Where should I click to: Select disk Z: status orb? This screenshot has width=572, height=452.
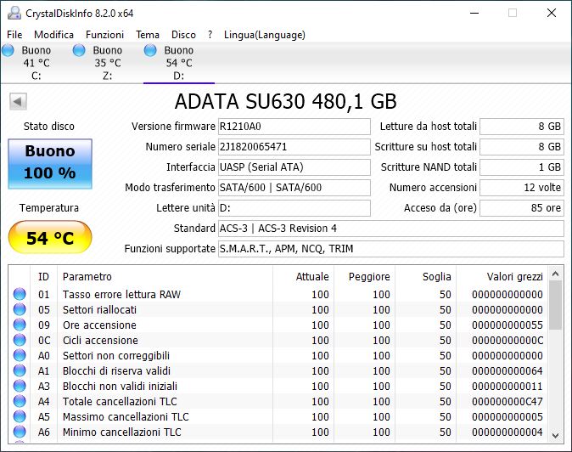pyautogui.click(x=79, y=50)
